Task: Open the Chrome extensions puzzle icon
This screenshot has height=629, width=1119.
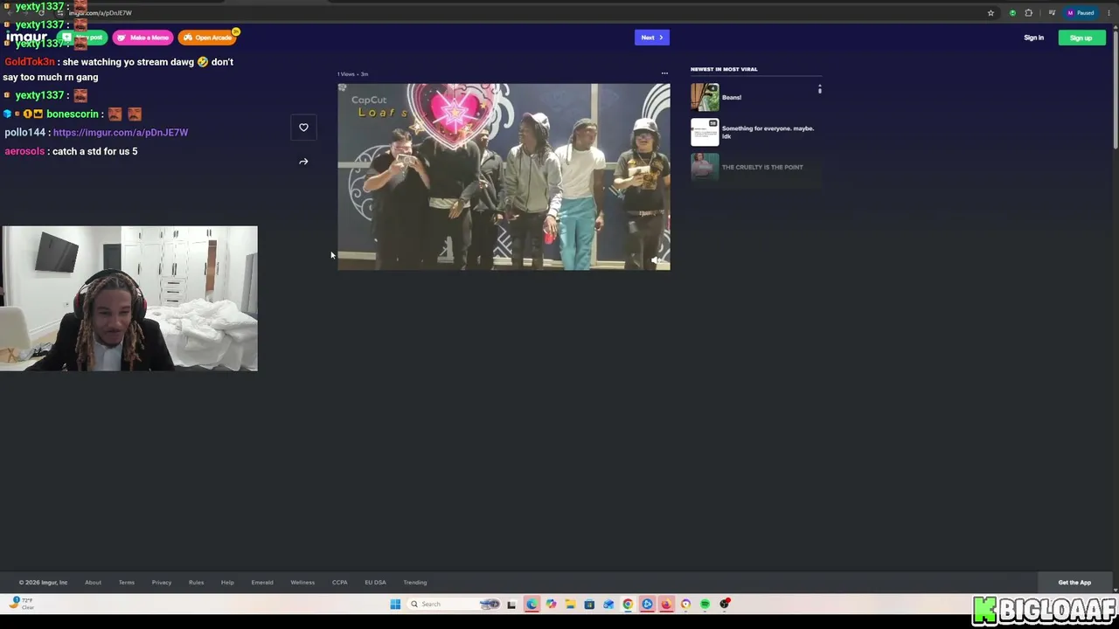Action: pyautogui.click(x=1029, y=13)
